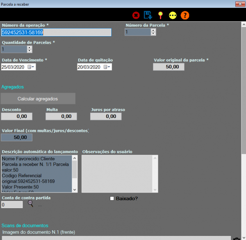Image resolution: width=246 pixels, height=240 pixels.
Task: Click the Número da operação text field
Action: tap(56, 32)
